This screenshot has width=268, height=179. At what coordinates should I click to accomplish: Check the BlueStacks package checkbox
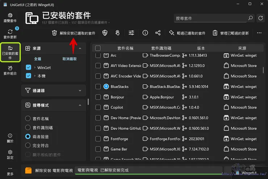point(98,86)
